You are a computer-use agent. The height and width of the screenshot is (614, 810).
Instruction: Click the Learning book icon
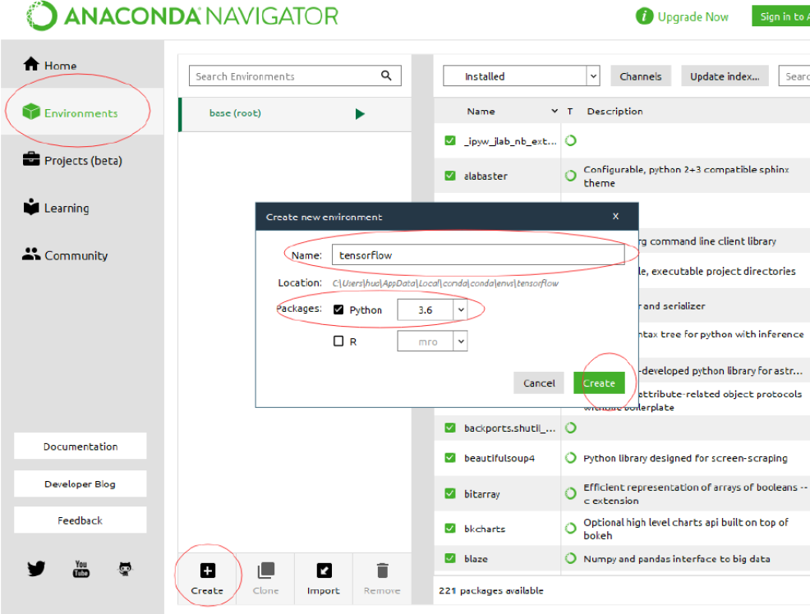31,206
